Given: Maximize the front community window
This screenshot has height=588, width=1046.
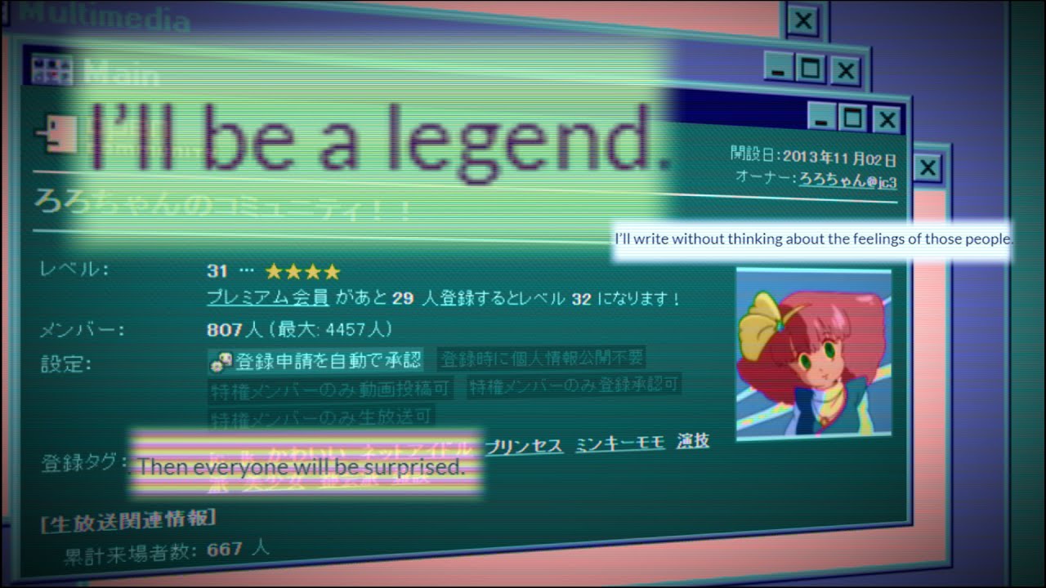Looking at the screenshot, I should (853, 120).
